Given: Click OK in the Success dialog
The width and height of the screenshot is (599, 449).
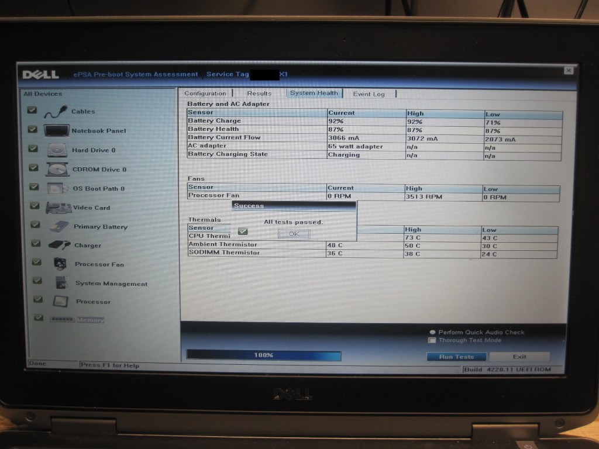Looking at the screenshot, I should pyautogui.click(x=294, y=234).
